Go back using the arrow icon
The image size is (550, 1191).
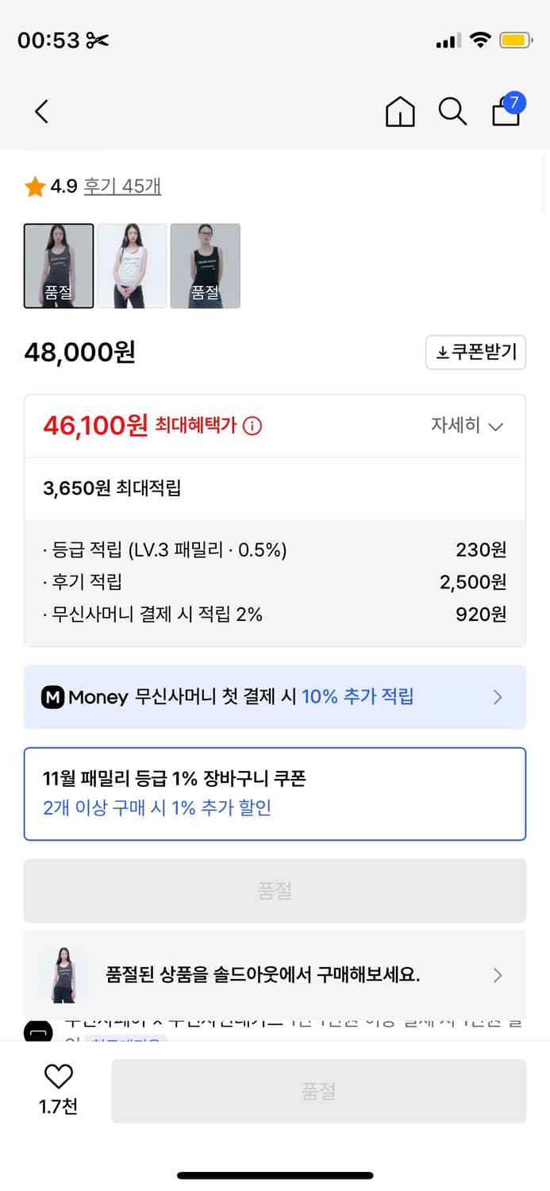click(41, 112)
